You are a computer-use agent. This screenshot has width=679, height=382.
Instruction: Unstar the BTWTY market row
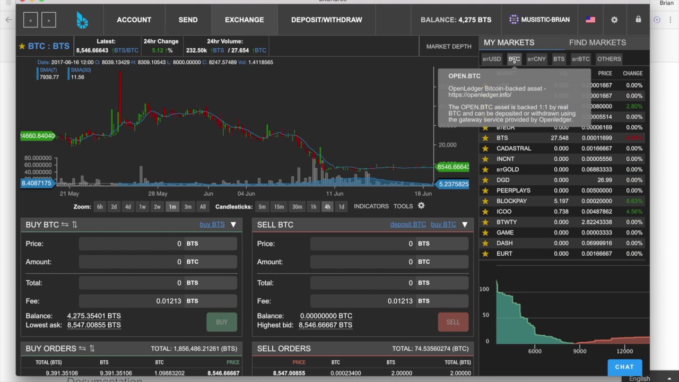coord(485,222)
